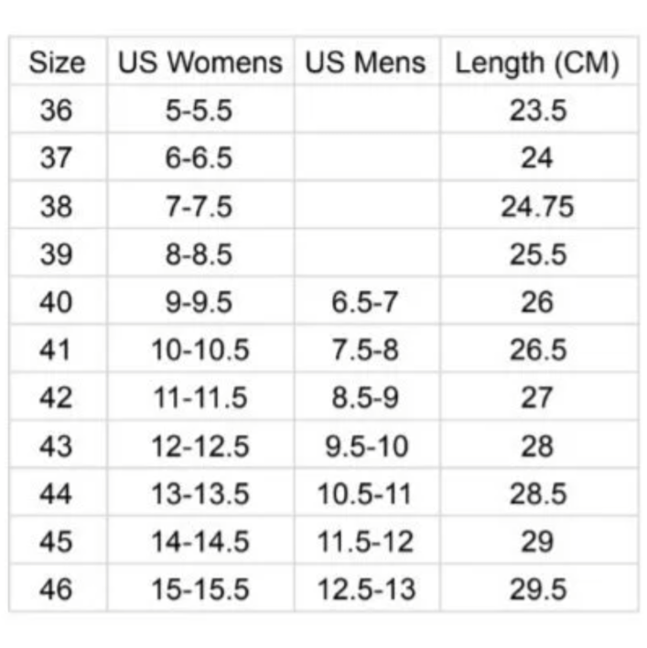Click the 12.5-13 US Mens cell
Viewport: 647px width, 648px height.
click(366, 589)
